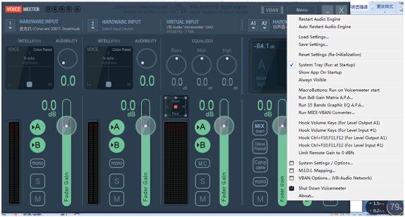Click Intellipan Voice panel of Hardware Input 2

pyautogui.click(x=108, y=68)
